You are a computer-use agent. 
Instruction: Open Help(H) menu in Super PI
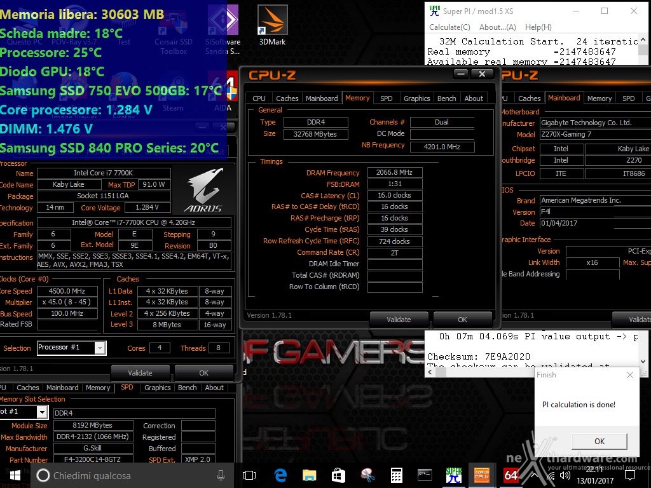pos(538,27)
